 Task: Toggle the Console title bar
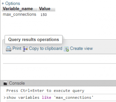pos(58,83)
